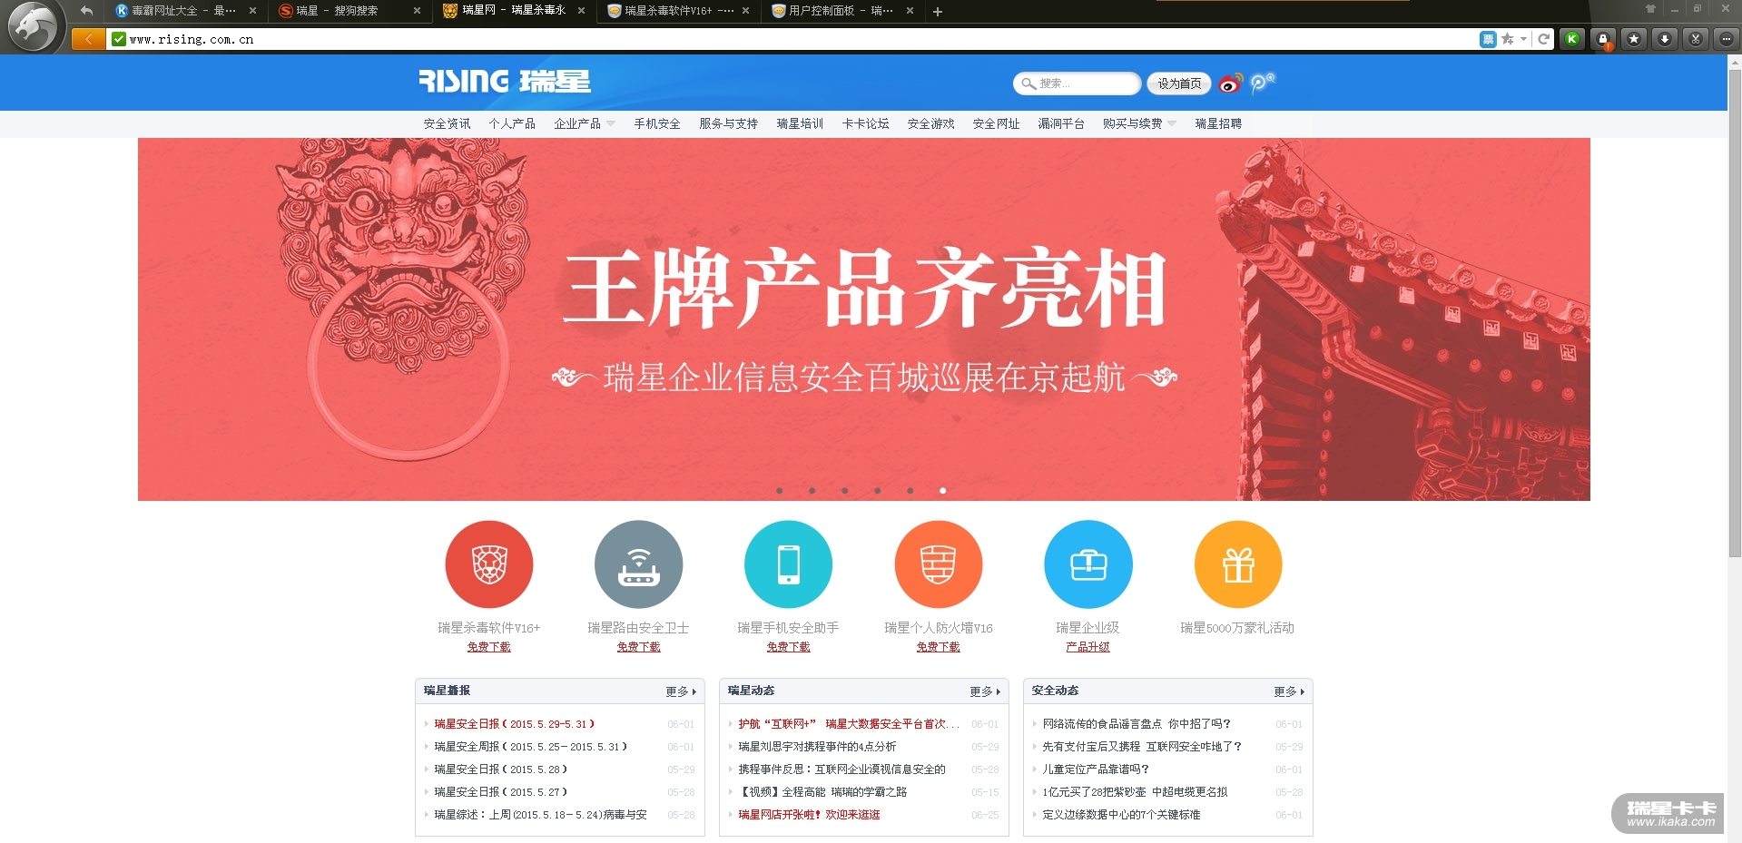Click 免费下载 under 瑞星路由安全卫士
This screenshot has height=843, width=1742.
[638, 647]
